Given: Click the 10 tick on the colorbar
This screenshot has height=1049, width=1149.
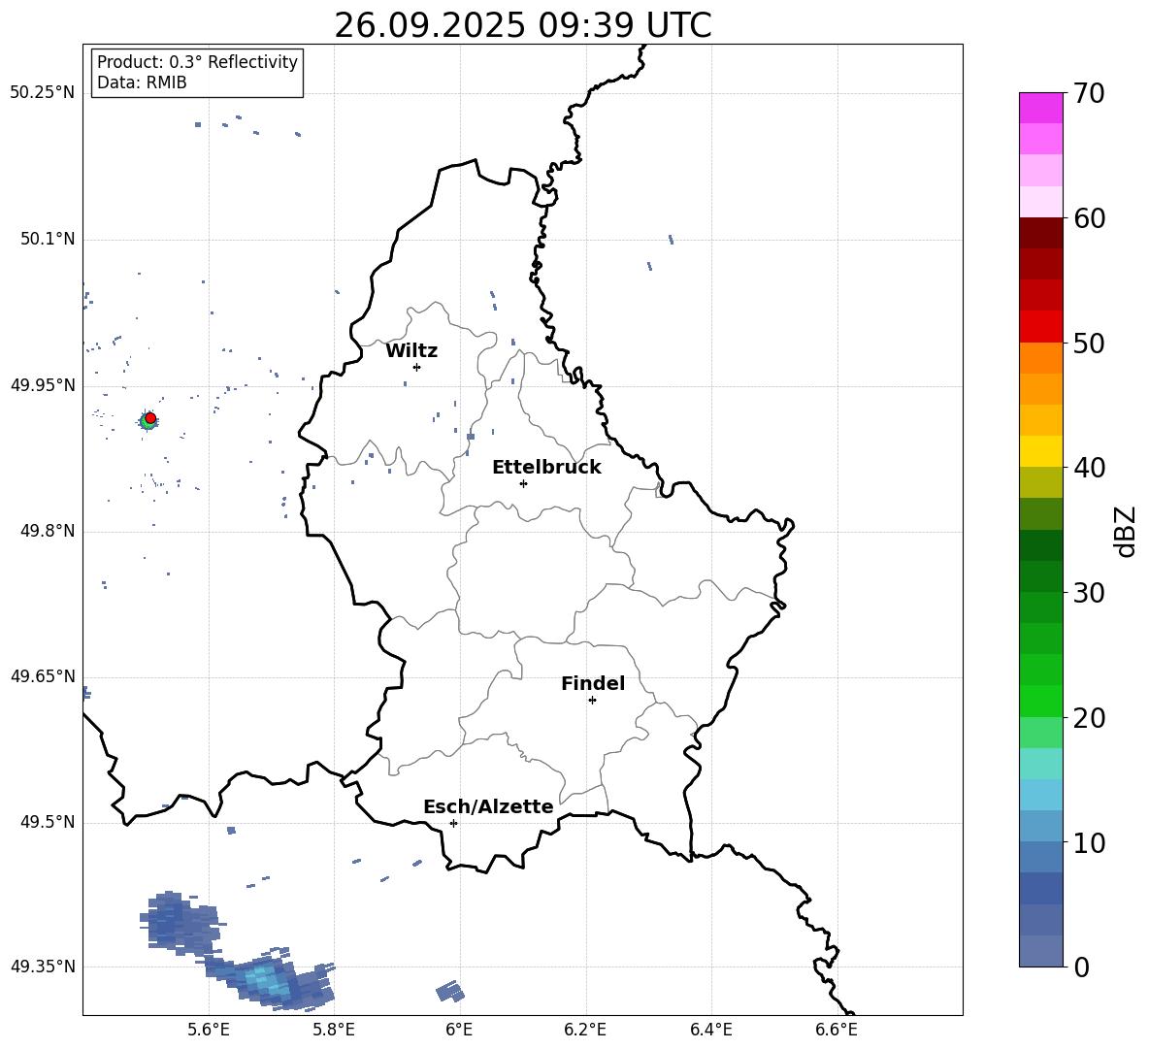Looking at the screenshot, I should [x=1089, y=842].
